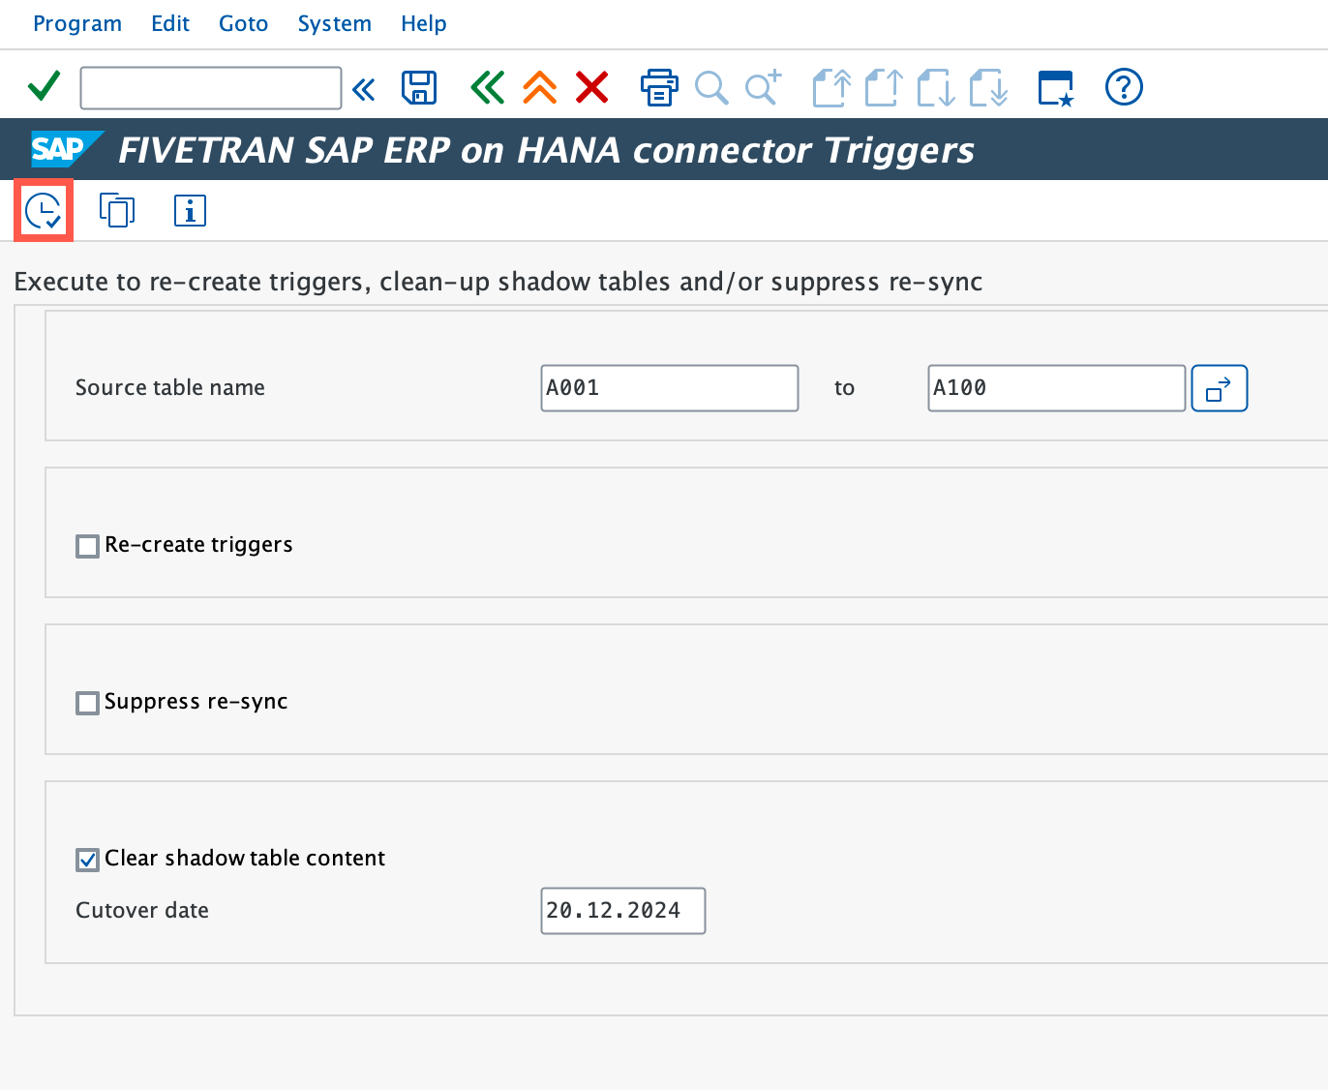Open Help via question mark icon
This screenshot has height=1090, width=1328.
pos(1124,87)
